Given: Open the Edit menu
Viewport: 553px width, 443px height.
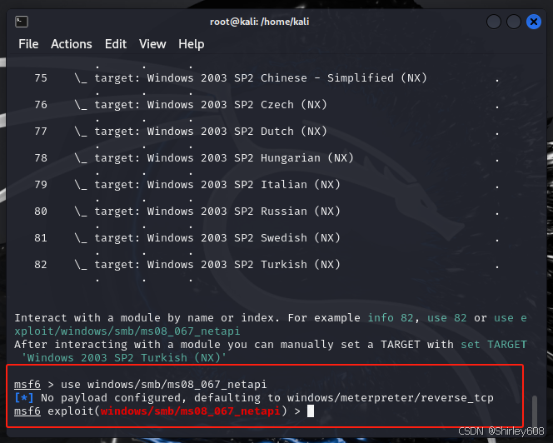Looking at the screenshot, I should [116, 44].
